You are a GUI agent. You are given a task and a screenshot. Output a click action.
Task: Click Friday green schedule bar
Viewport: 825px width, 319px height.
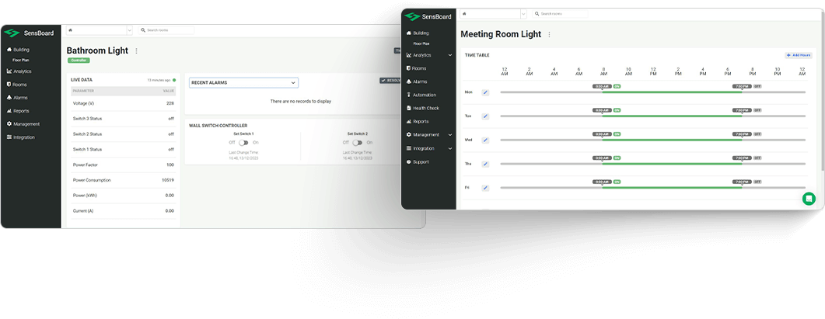coord(672,188)
